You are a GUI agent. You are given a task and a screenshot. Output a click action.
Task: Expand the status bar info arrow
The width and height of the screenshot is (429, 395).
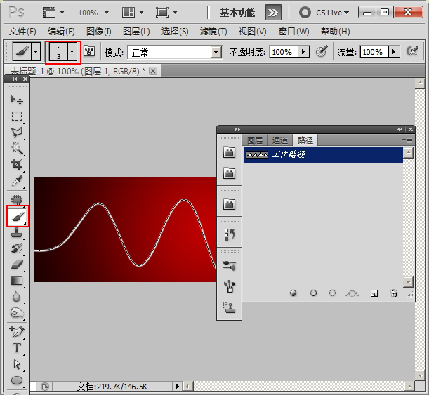177,387
